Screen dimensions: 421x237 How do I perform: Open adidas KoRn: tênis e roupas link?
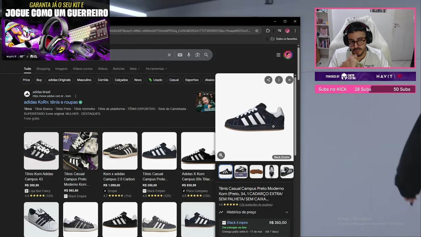(51, 102)
